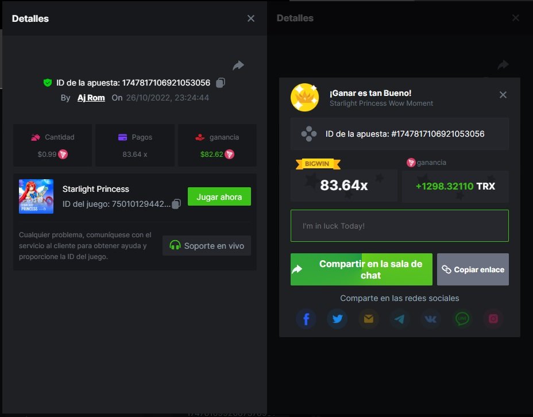The image size is (533, 417).
Task: Click the 'I'm in luck Today!' message field
Action: click(x=399, y=226)
